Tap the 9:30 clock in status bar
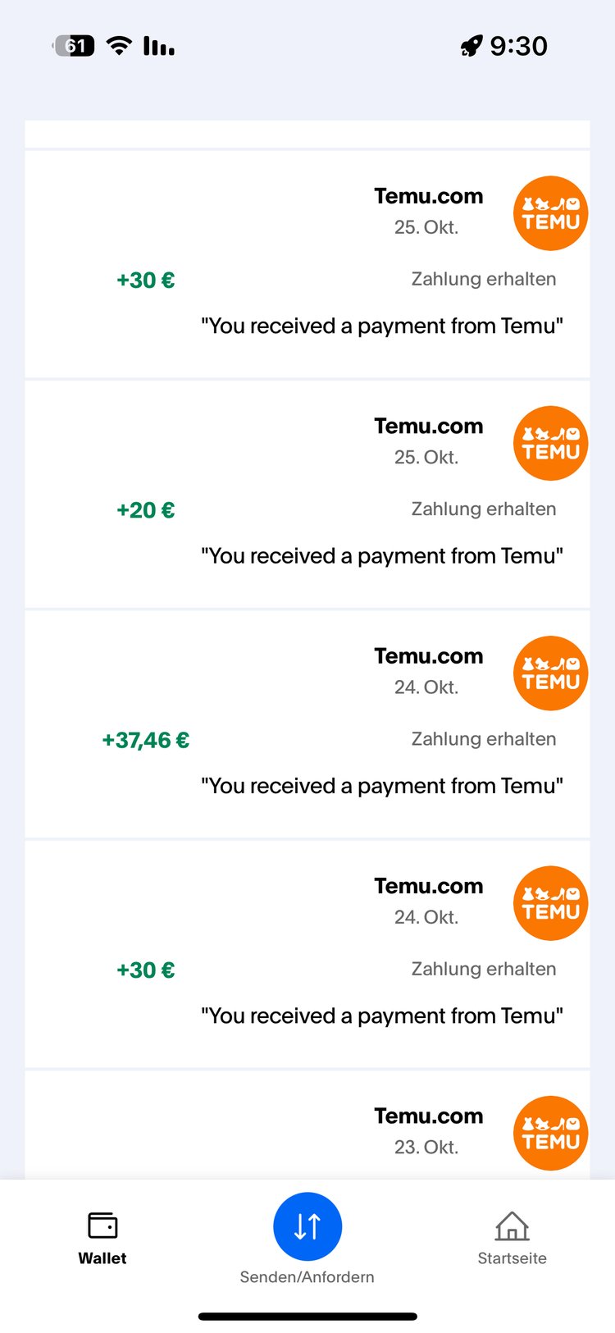The width and height of the screenshot is (615, 1333). 518,46
